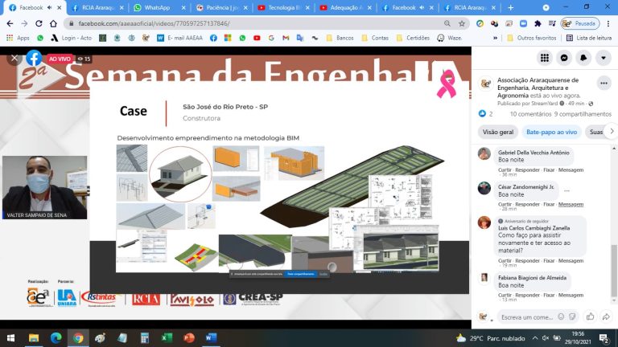Show hidden system tray icons
618x347 pixels.
tap(535, 338)
